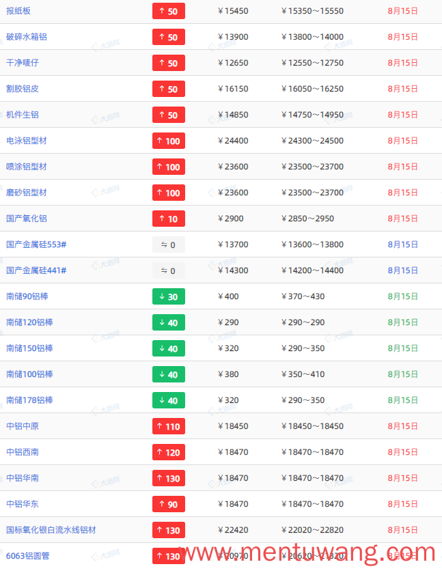
Task: Open the 南储120铝棒 product link
Action: [29, 322]
